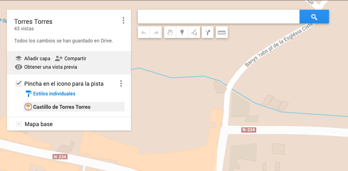Uncheck the Pincha en el icono layer
The image size is (348, 171).
[19, 84]
